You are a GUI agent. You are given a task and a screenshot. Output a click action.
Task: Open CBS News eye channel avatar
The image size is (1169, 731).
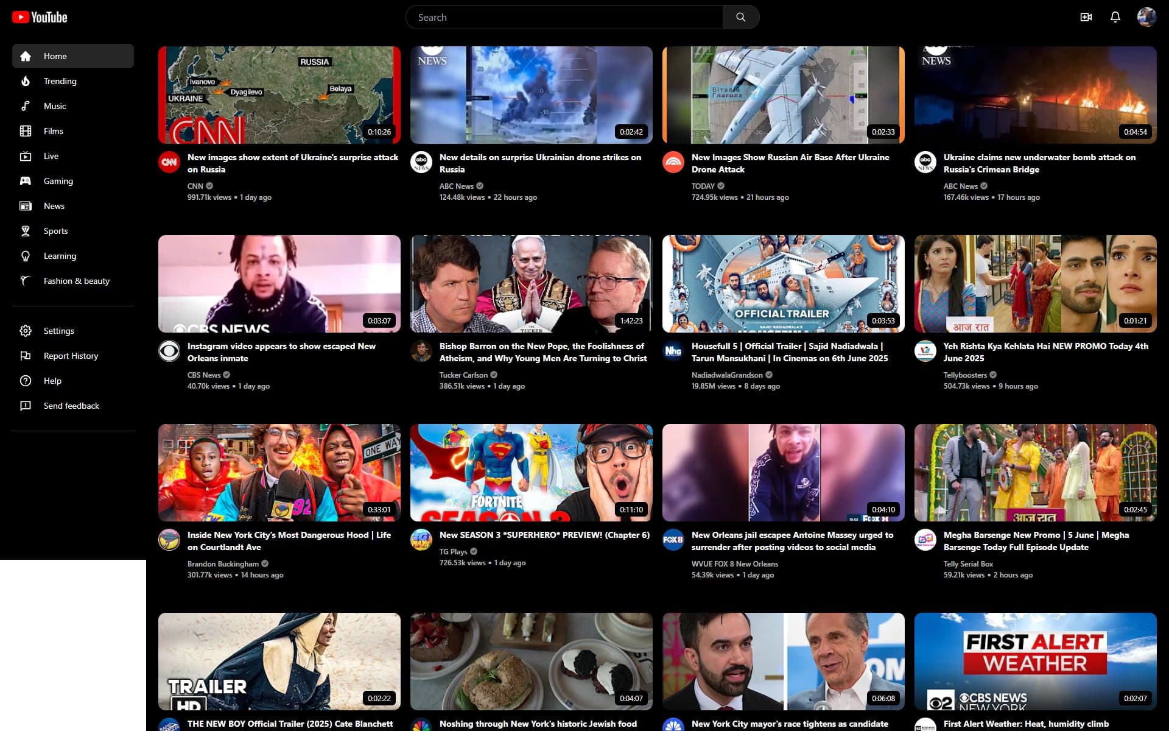(x=169, y=351)
